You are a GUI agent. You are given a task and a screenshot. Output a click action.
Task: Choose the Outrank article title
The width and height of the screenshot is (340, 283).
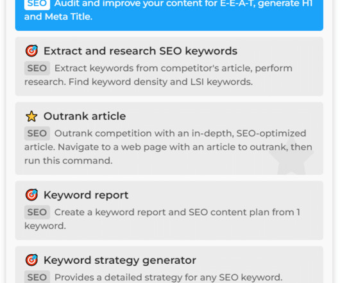coord(85,116)
